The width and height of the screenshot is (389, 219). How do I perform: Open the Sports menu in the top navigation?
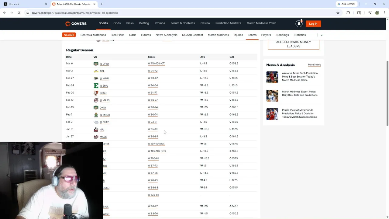click(103, 23)
